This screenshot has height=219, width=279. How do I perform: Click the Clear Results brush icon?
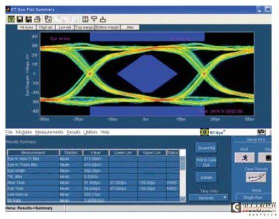point(256,177)
